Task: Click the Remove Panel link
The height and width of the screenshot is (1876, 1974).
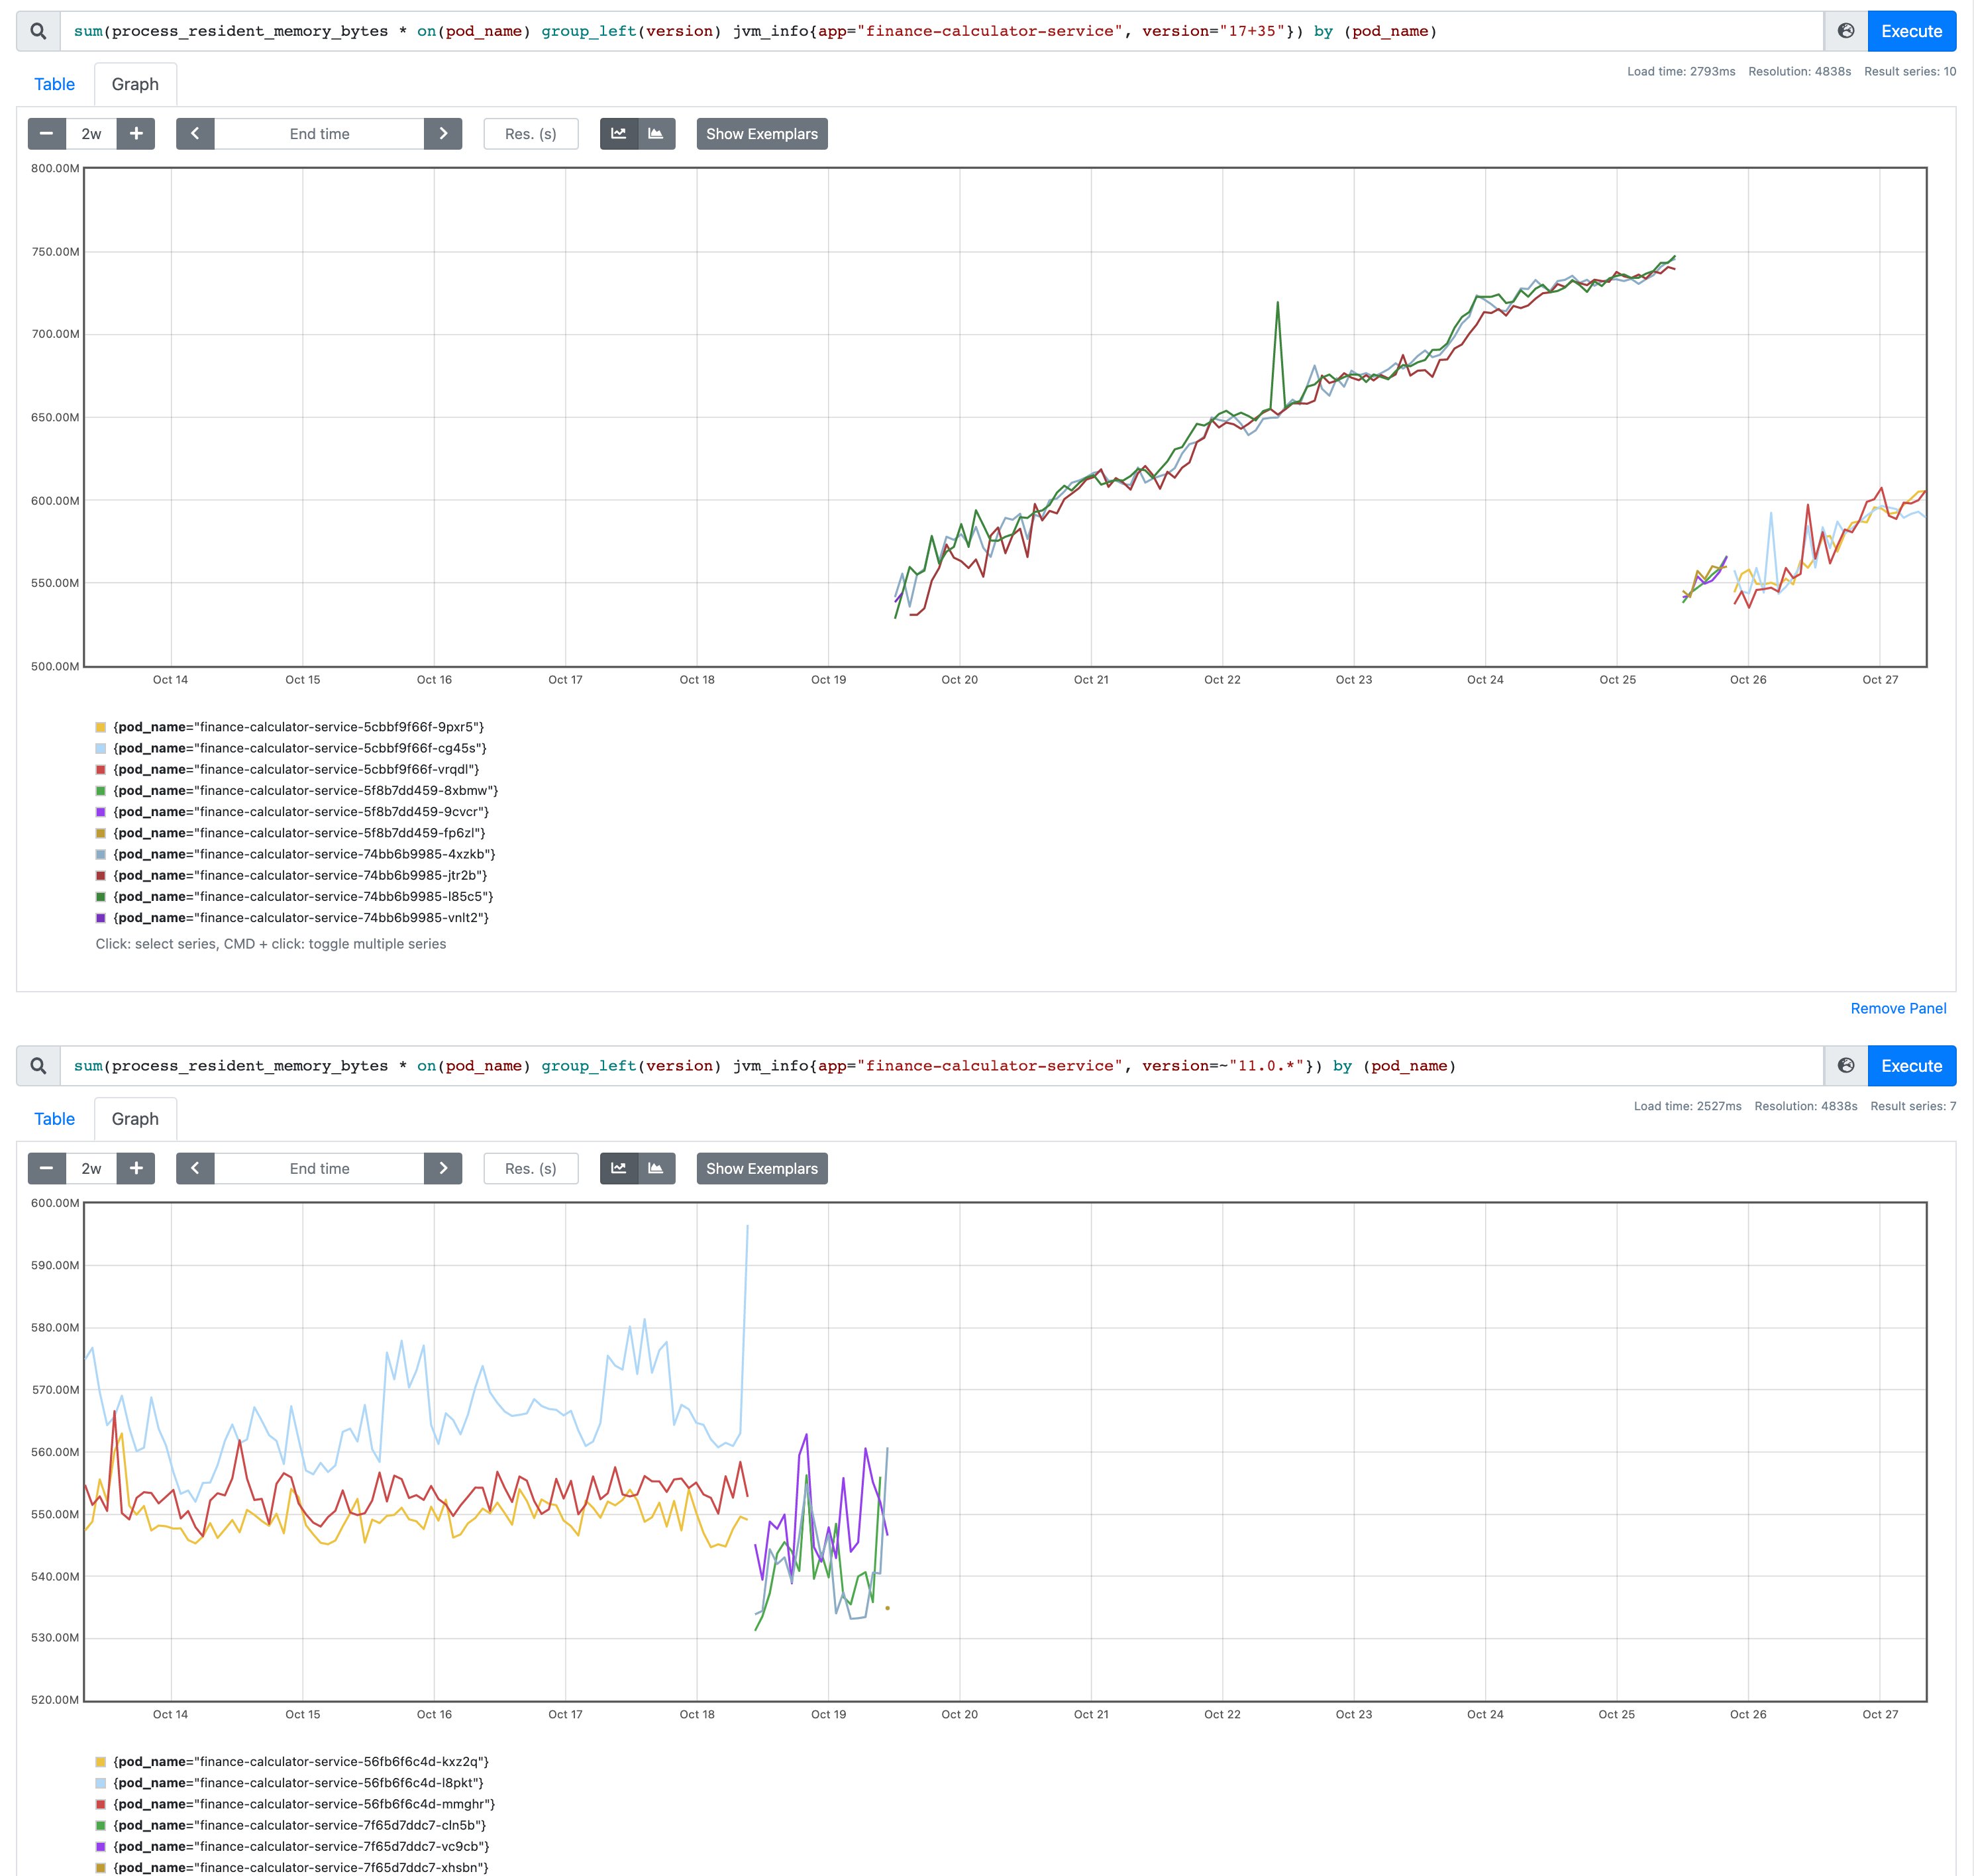Action: pos(1897,1008)
